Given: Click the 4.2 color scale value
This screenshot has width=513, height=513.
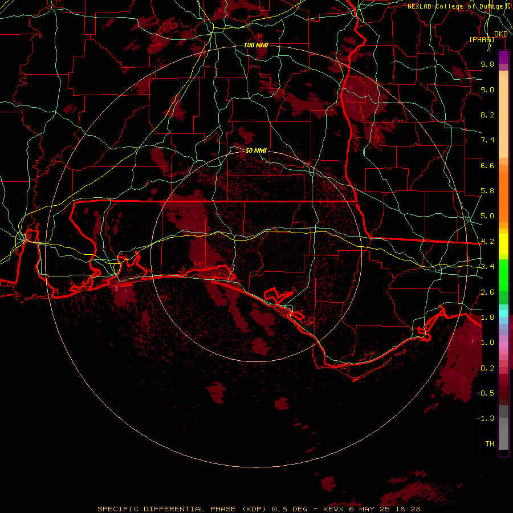Looking at the screenshot, I should point(487,242).
